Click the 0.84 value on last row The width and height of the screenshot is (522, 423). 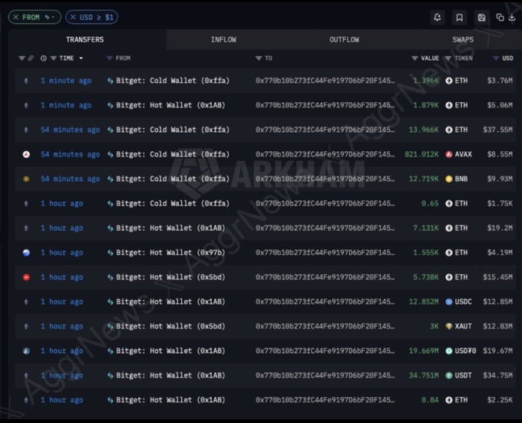[430, 400]
